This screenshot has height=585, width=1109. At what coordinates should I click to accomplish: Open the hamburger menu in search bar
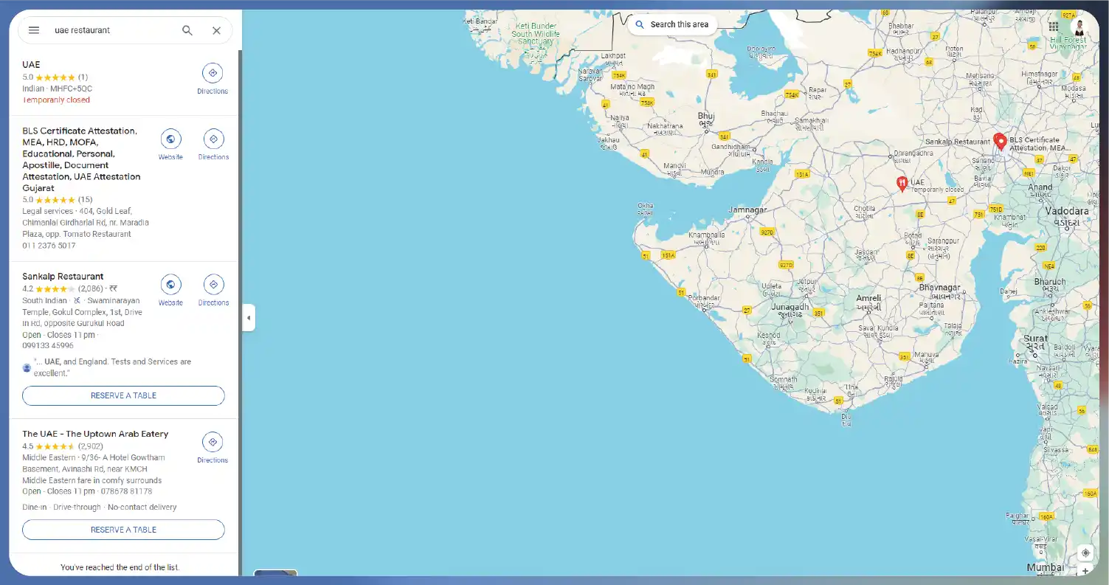(x=34, y=30)
